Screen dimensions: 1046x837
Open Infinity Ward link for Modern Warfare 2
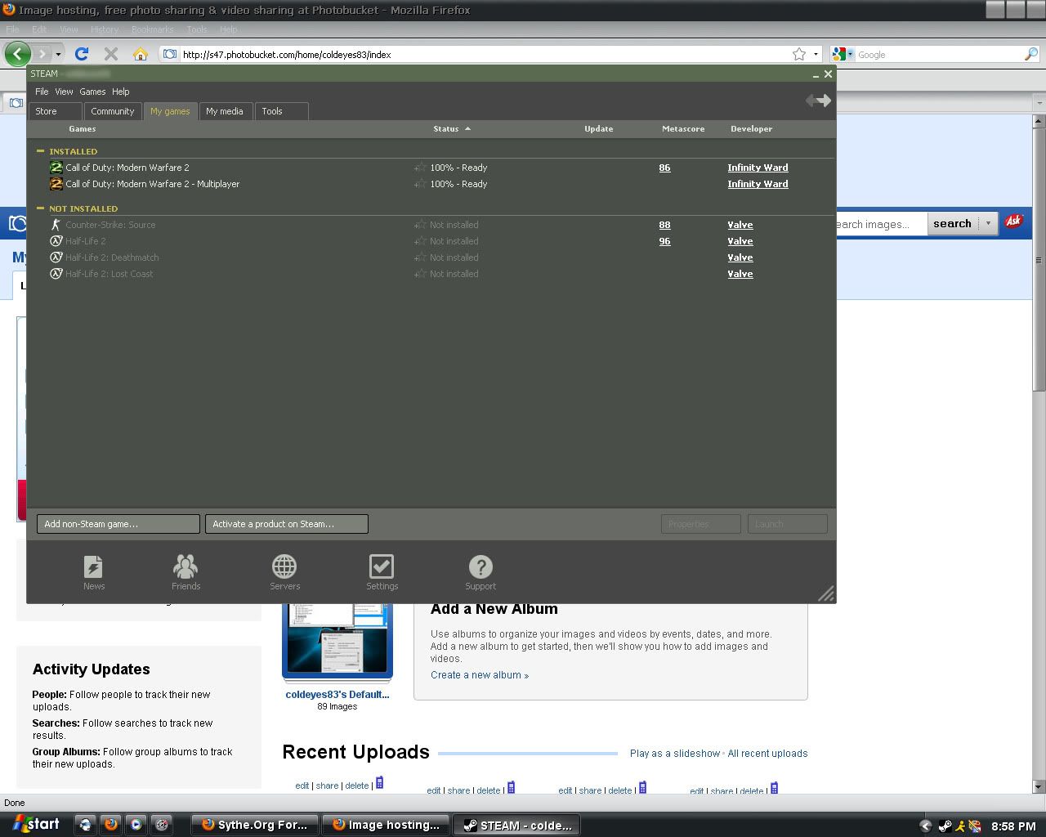click(758, 168)
